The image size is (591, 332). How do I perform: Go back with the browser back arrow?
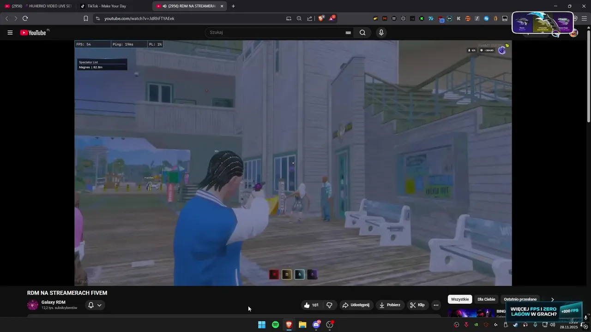6,18
